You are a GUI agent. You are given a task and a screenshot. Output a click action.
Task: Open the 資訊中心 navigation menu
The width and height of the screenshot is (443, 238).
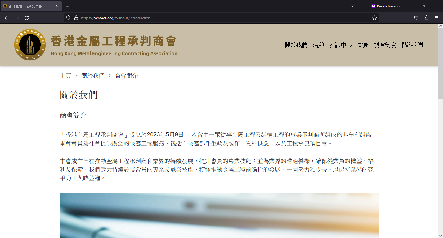pyautogui.click(x=341, y=45)
